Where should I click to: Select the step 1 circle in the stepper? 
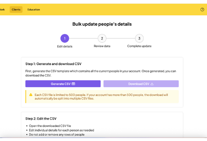coord(65,38)
